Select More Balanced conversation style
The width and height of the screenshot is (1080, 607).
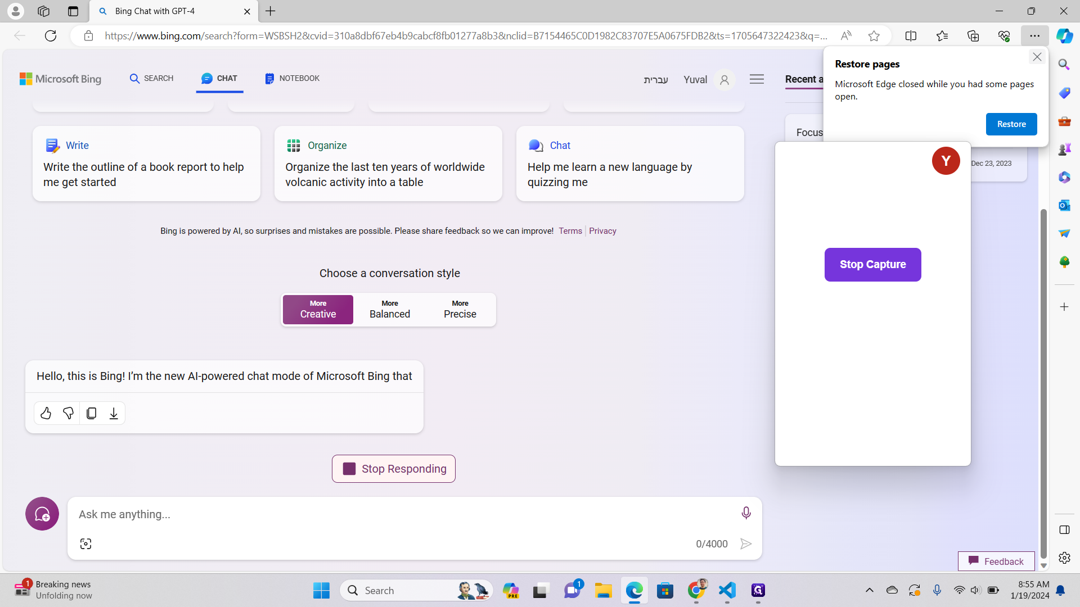click(390, 309)
